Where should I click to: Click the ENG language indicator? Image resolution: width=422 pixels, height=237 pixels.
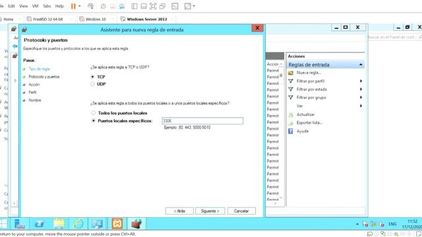392,224
